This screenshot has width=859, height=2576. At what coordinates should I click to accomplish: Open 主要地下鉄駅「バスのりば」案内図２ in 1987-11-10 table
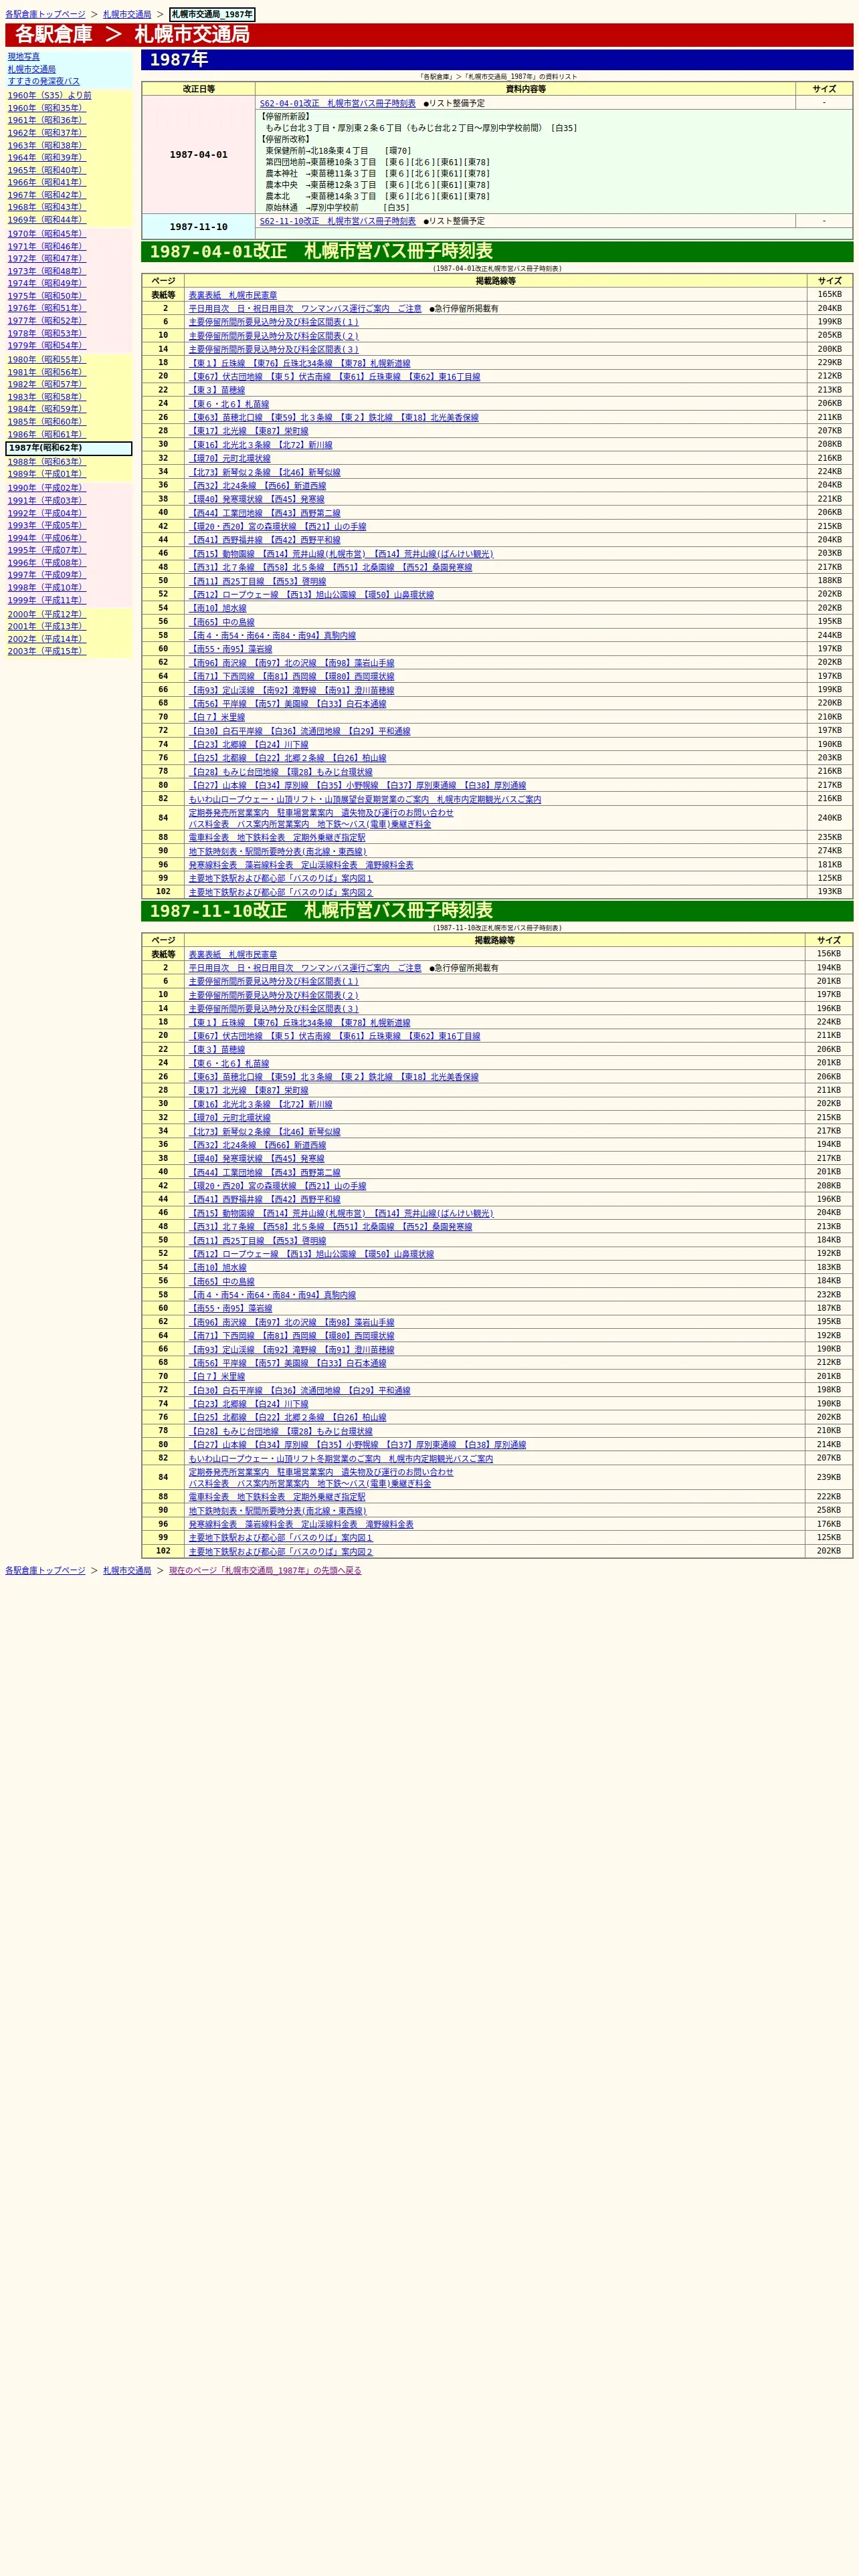click(281, 1553)
